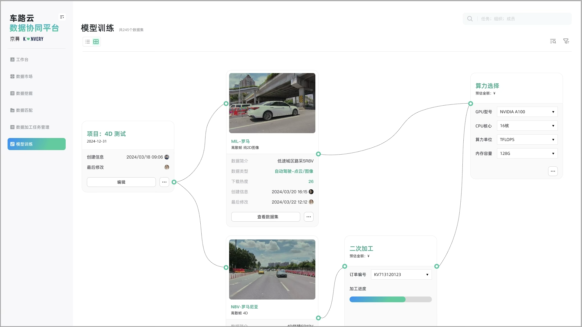Select the 订单编号 KV713120123 dropdown
The image size is (582, 327).
(x=401, y=274)
